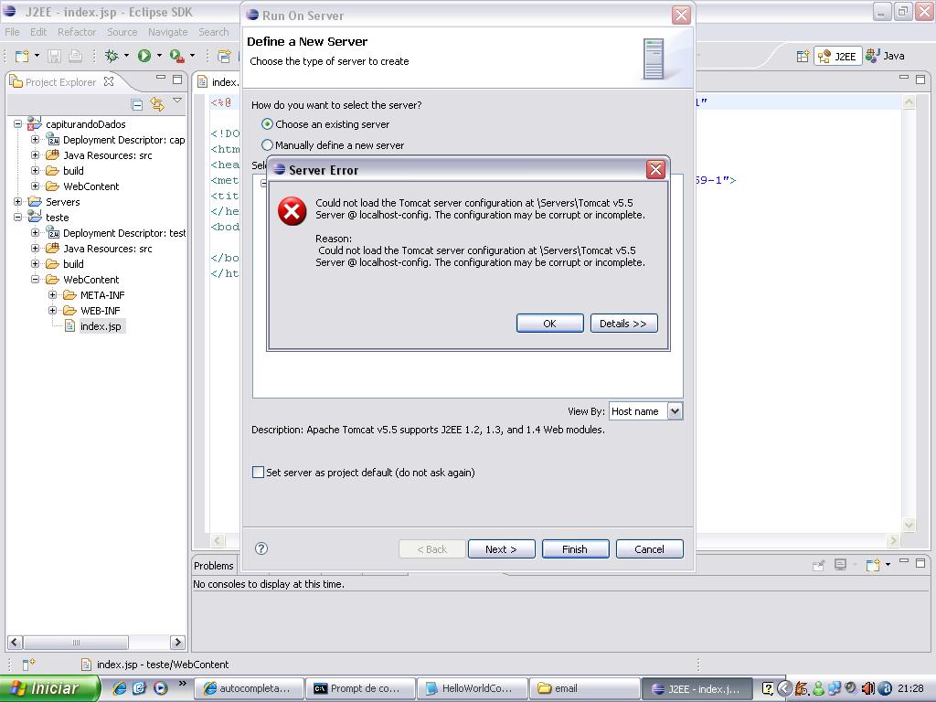Click Details >> in Server Error dialog
936x702 pixels.
pyautogui.click(x=623, y=324)
